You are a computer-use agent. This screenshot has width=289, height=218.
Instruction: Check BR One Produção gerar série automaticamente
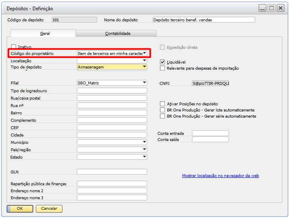[x=162, y=116]
